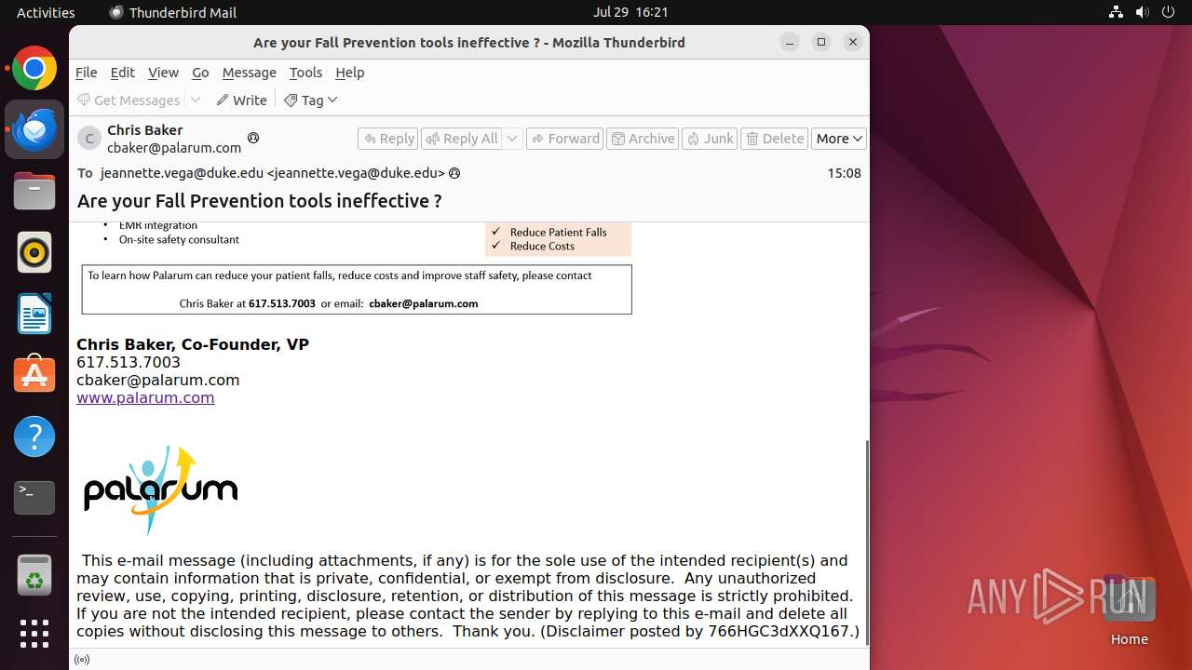Open the Trash dock icon
The height and width of the screenshot is (670, 1192).
[34, 574]
